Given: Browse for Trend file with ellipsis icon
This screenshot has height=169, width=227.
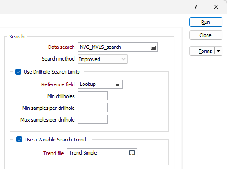Looking at the screenshot, I should [x=132, y=153].
